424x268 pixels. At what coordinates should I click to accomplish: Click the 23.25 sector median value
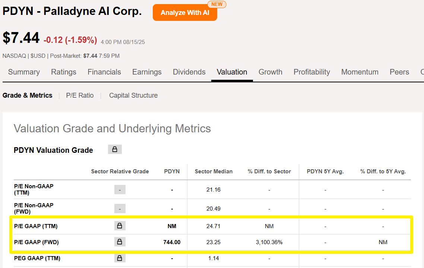pos(213,242)
